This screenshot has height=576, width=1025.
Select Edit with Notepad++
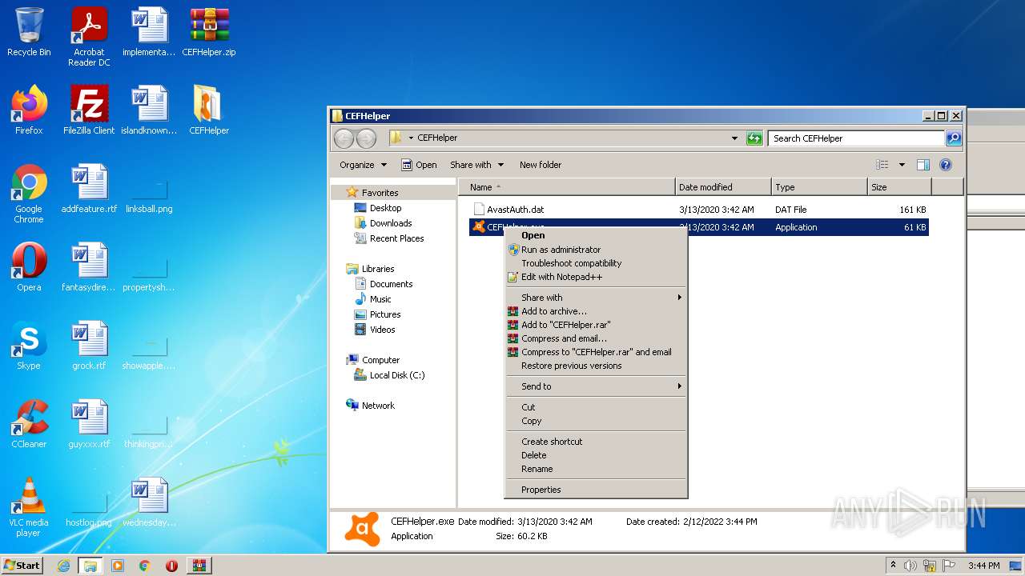tap(596, 277)
